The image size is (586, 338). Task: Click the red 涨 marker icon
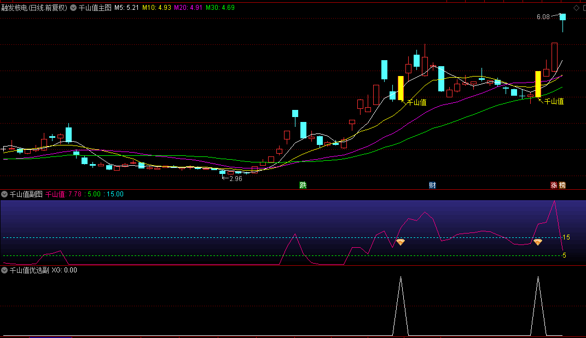(x=554, y=185)
